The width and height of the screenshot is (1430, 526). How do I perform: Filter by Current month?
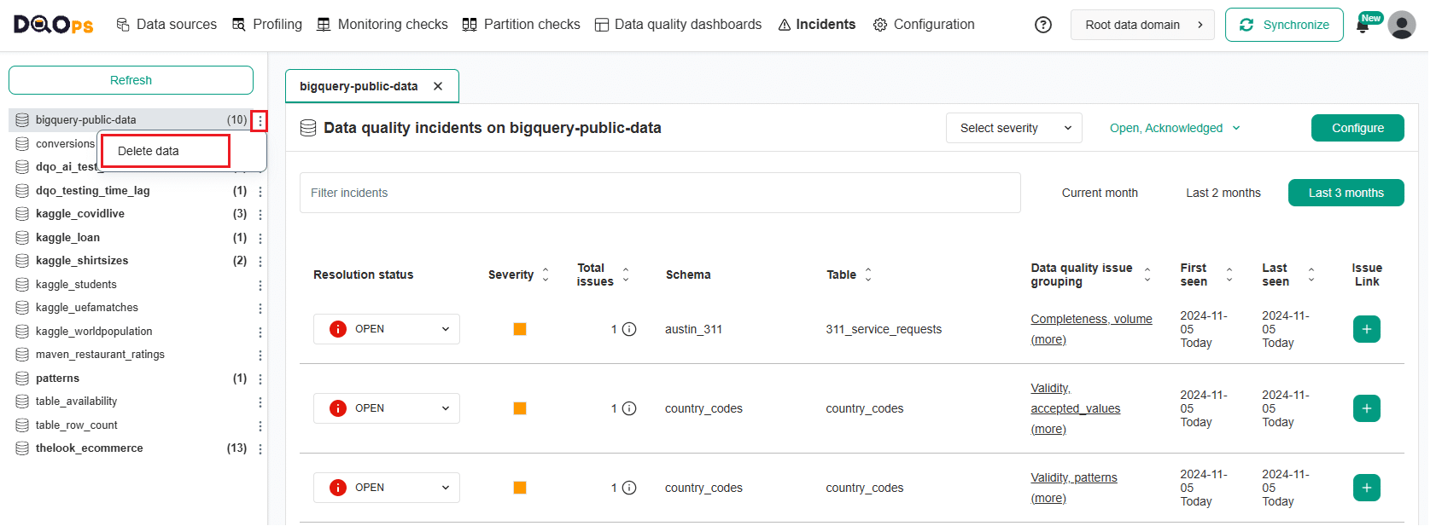pyautogui.click(x=1100, y=193)
